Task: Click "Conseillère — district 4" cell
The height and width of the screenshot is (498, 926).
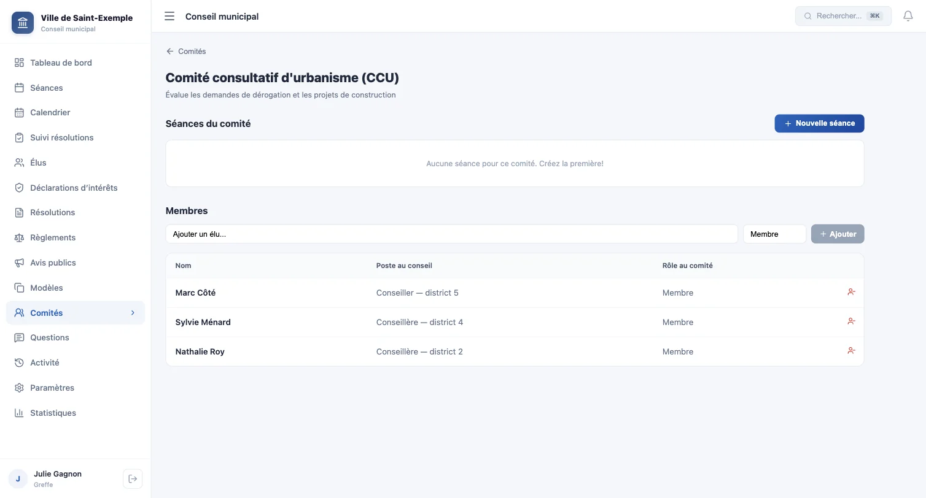Action: coord(420,322)
